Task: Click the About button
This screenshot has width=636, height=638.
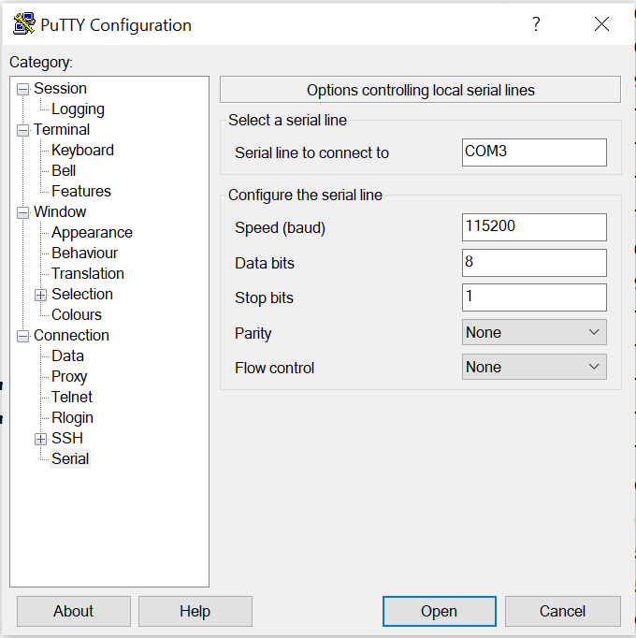Action: [x=73, y=612]
